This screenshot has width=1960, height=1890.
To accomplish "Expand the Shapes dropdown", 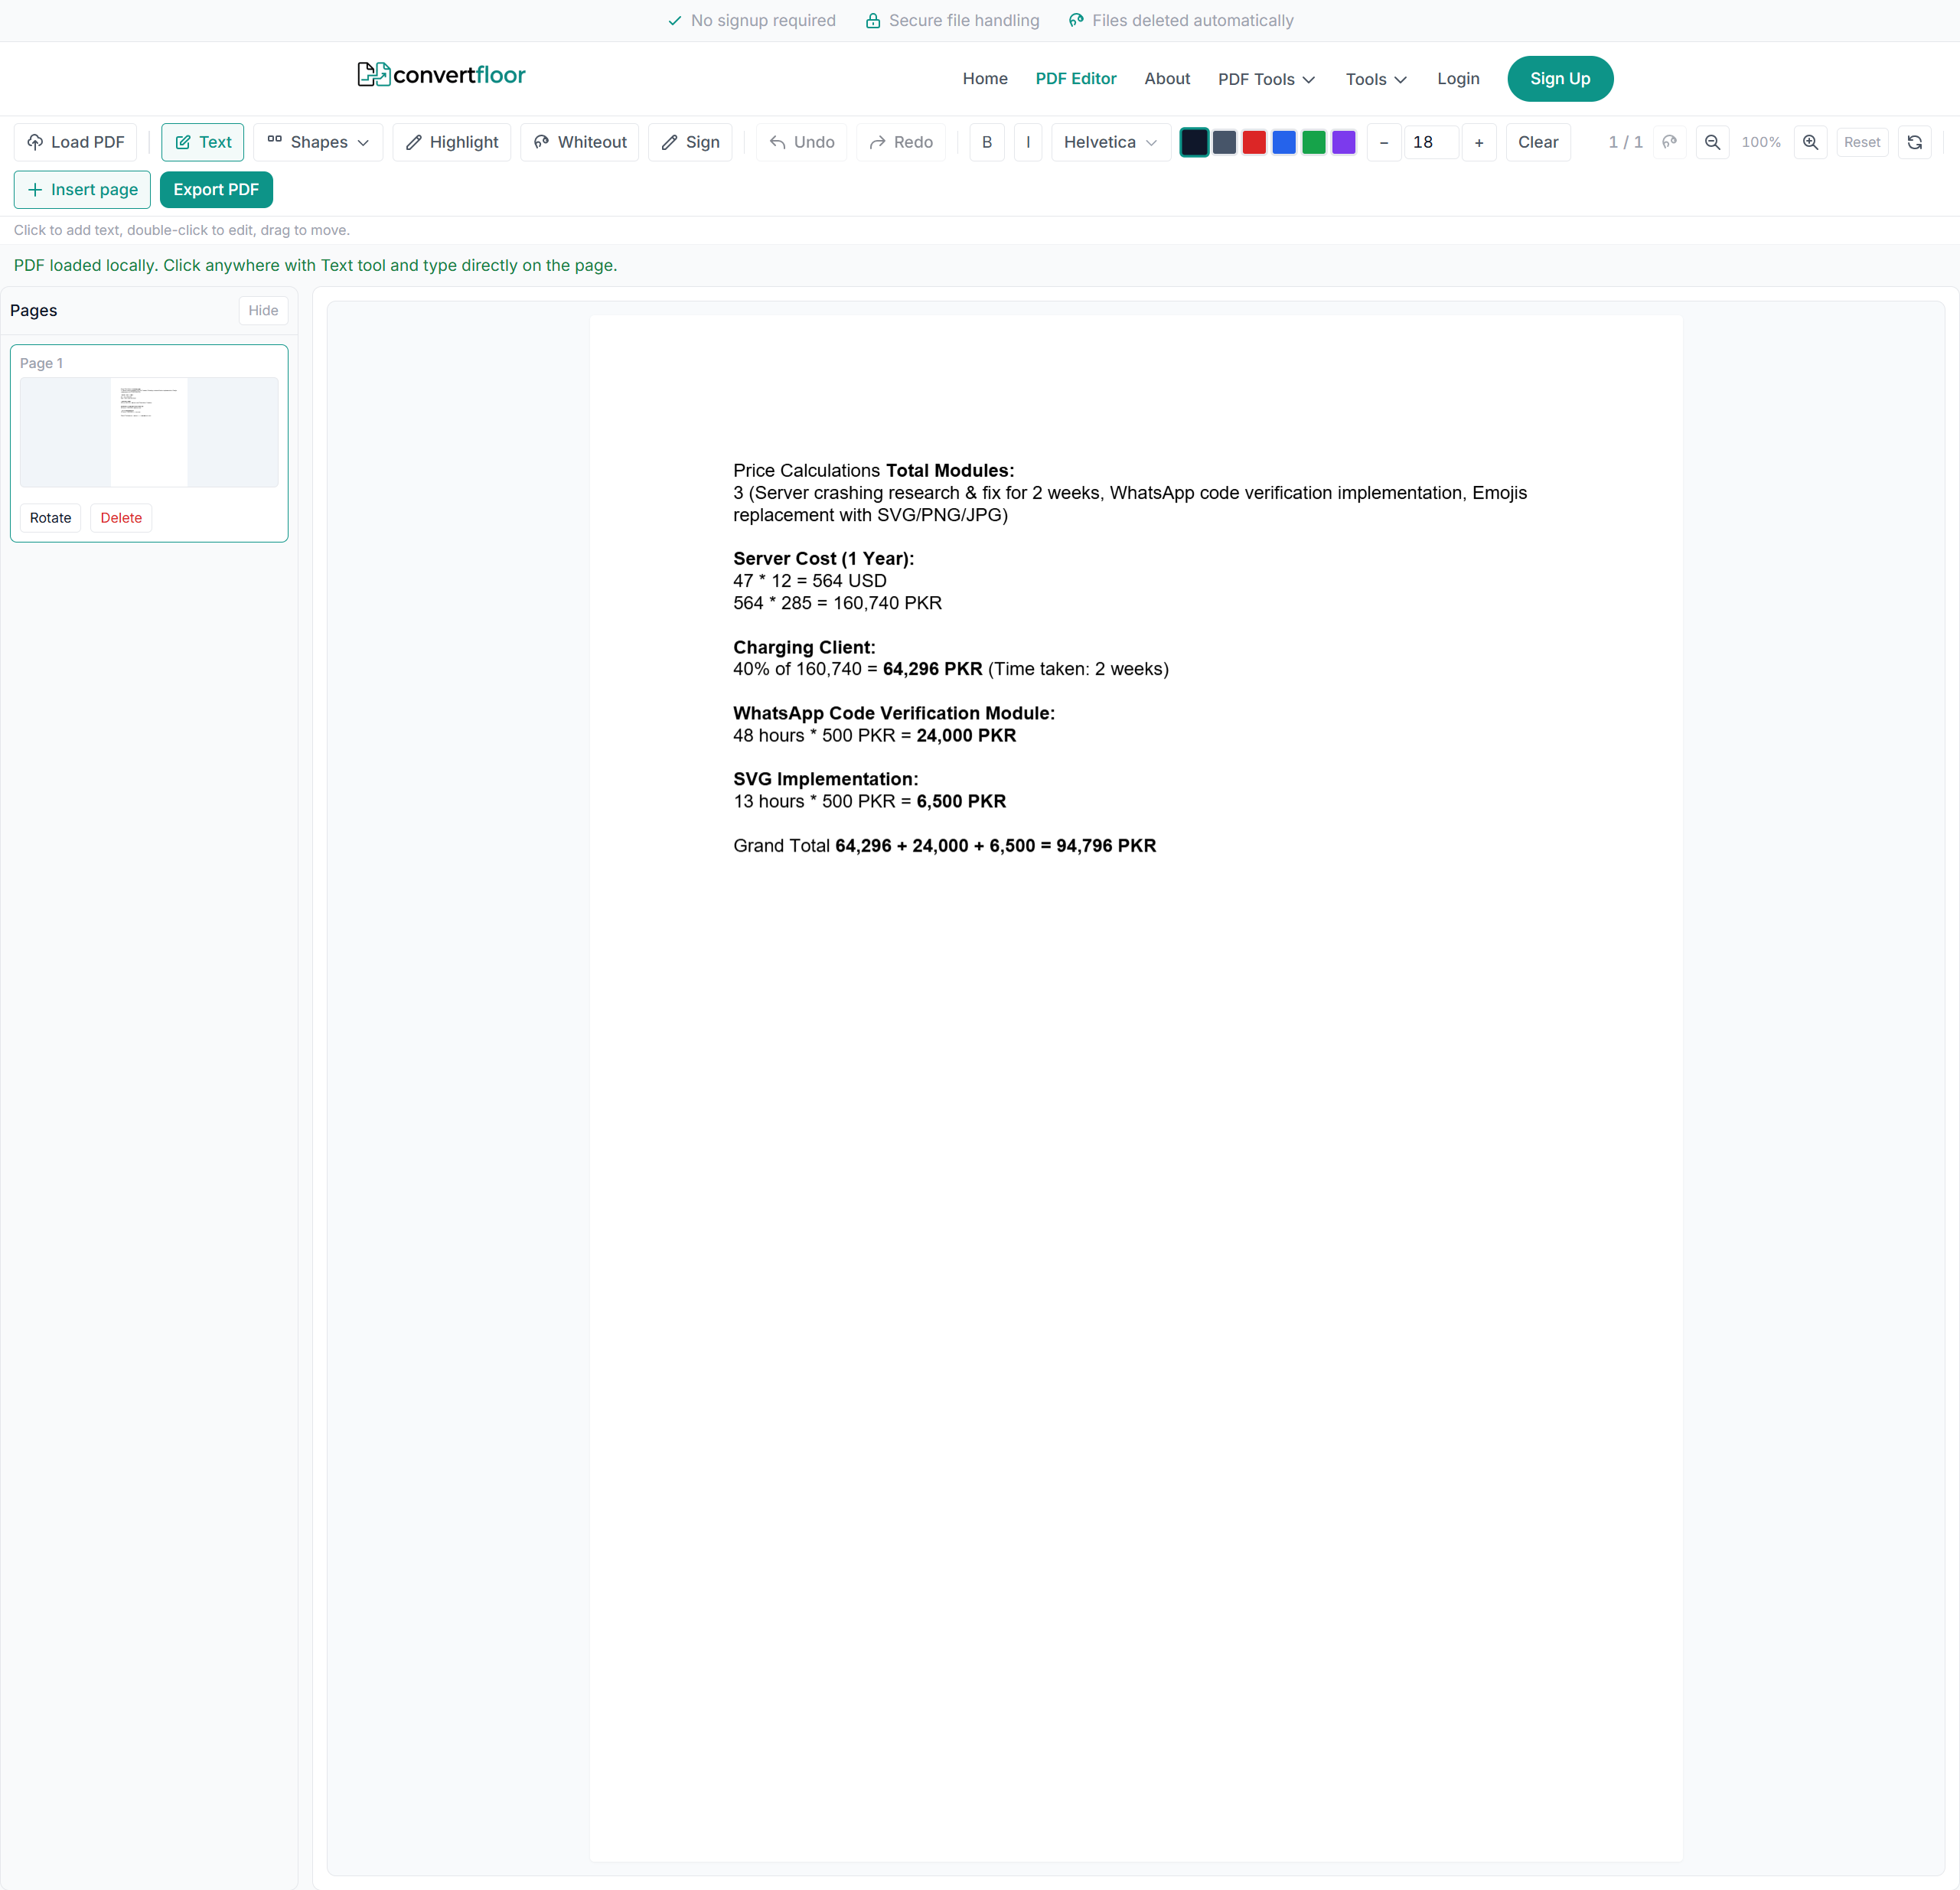I will click(x=317, y=142).
